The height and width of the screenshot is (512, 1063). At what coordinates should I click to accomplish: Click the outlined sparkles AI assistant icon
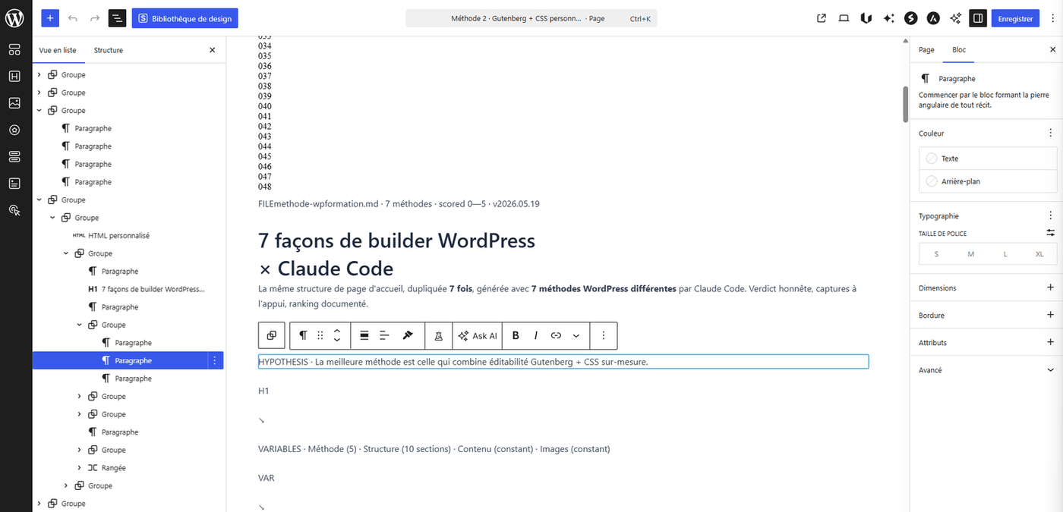[x=956, y=18]
